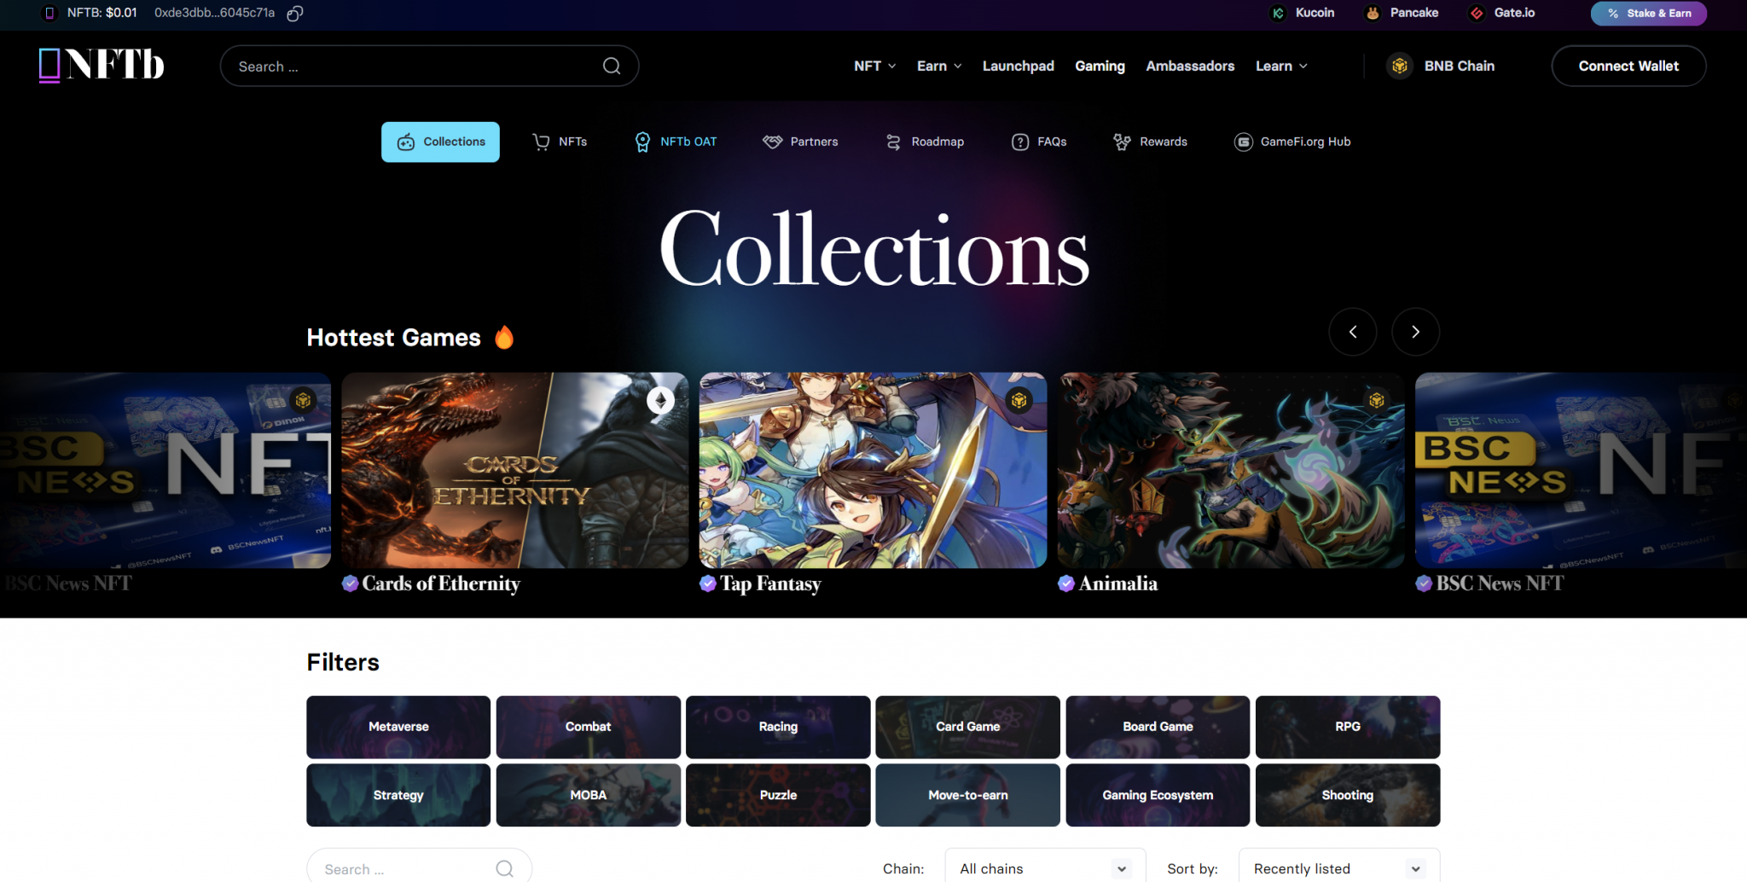Toggle the MOBA filter
The width and height of the screenshot is (1747, 882).
[x=589, y=795]
